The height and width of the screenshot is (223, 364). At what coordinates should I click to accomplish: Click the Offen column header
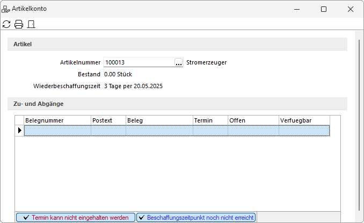pos(253,120)
